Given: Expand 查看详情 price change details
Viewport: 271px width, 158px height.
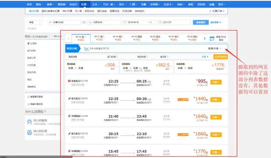Looking at the screenshot, I should tap(215, 49).
